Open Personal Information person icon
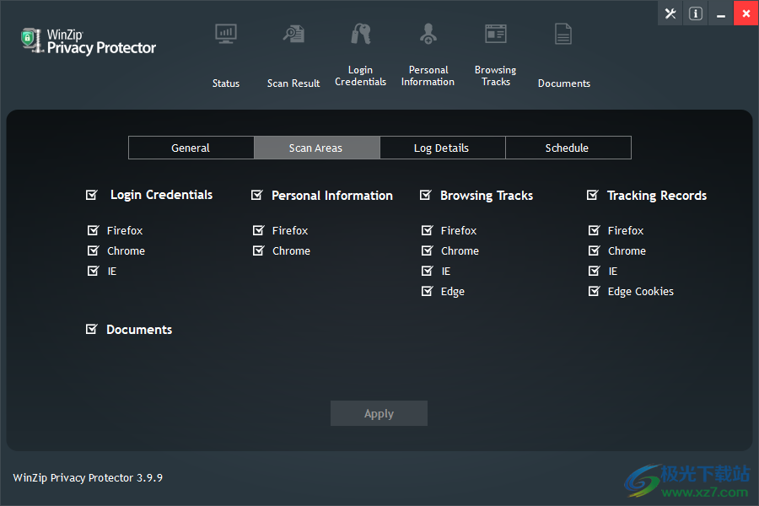 [428, 34]
